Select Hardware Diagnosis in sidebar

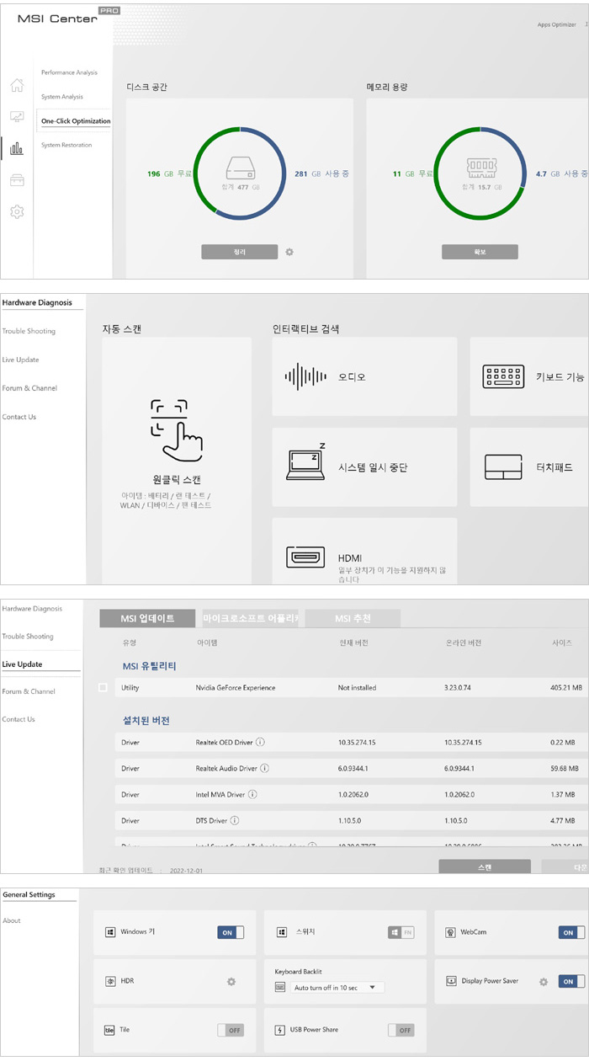37,302
